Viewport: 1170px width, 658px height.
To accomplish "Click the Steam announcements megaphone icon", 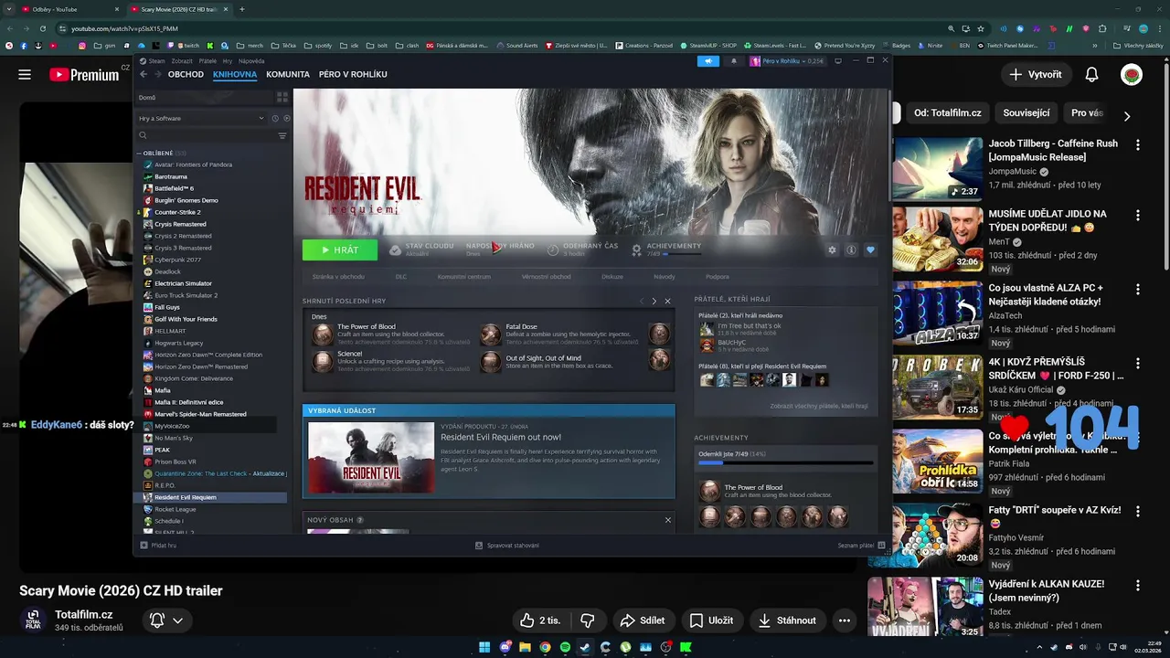I will 707,61.
